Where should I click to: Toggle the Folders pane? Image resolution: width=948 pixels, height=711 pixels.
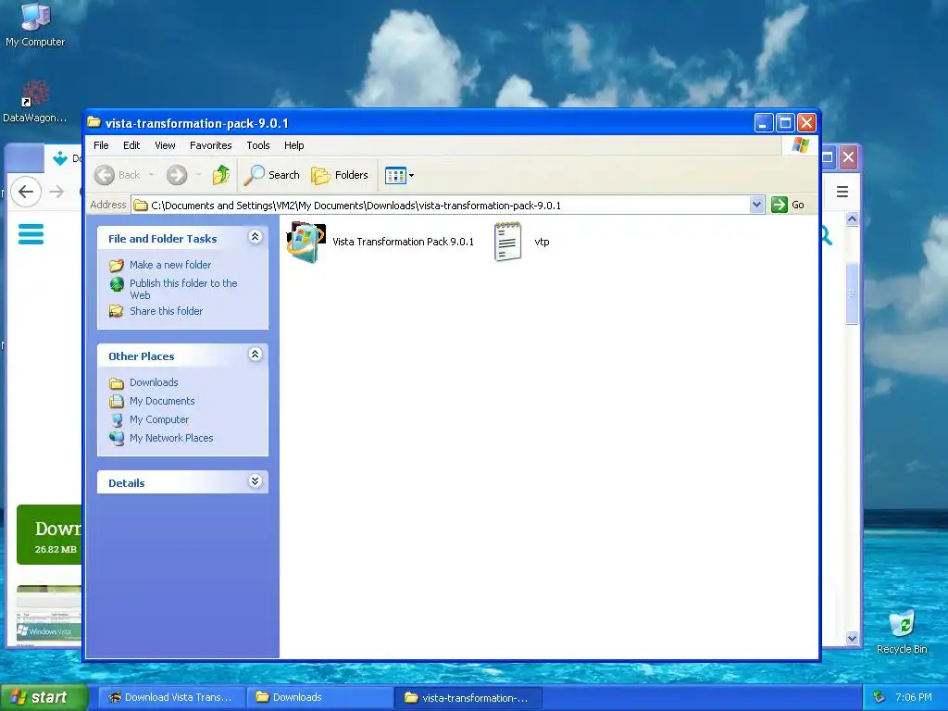(340, 175)
